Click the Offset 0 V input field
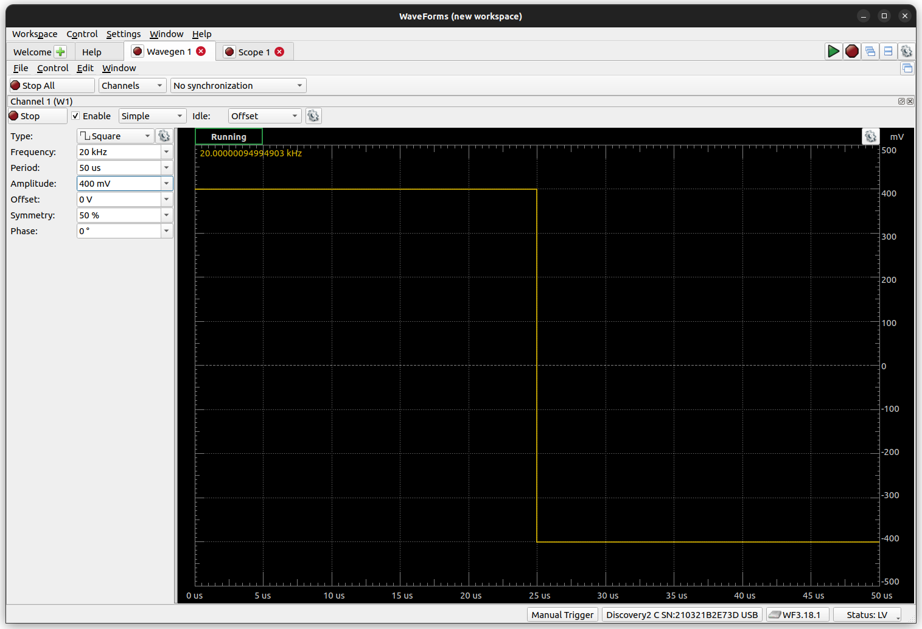The image size is (922, 629). point(119,200)
